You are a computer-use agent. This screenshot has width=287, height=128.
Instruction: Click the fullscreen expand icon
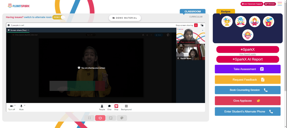click(x=89, y=118)
